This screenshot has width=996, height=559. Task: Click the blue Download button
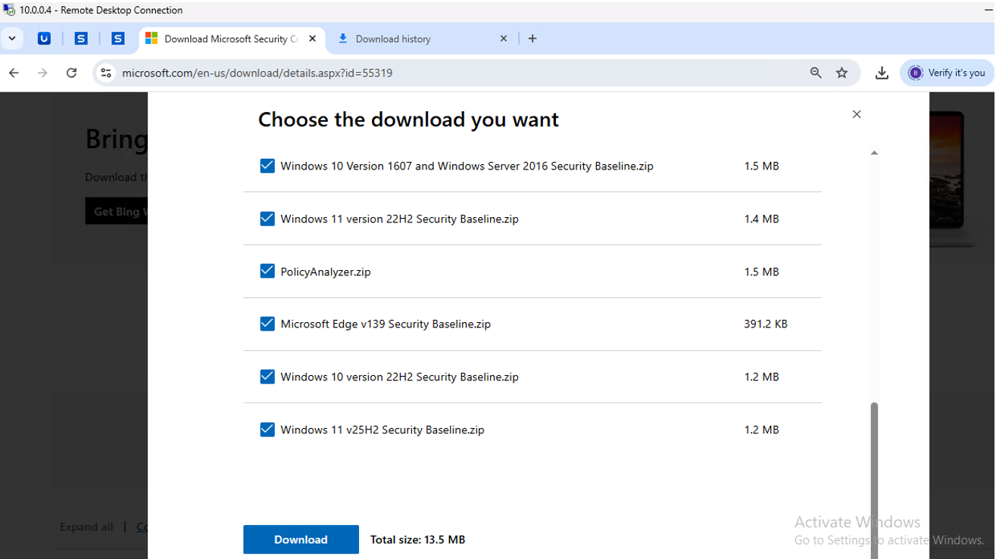click(x=301, y=539)
